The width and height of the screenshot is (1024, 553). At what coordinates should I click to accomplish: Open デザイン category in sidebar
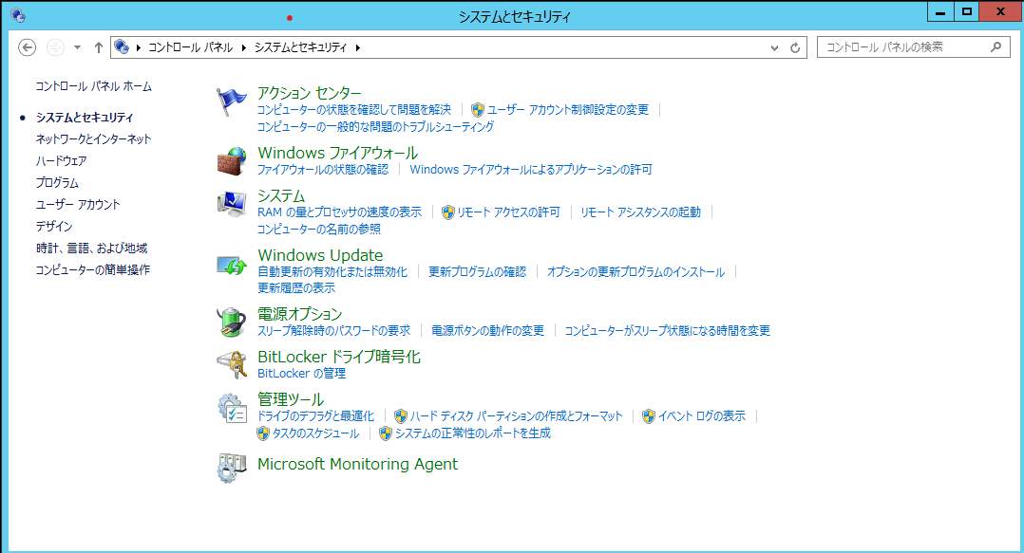click(54, 227)
